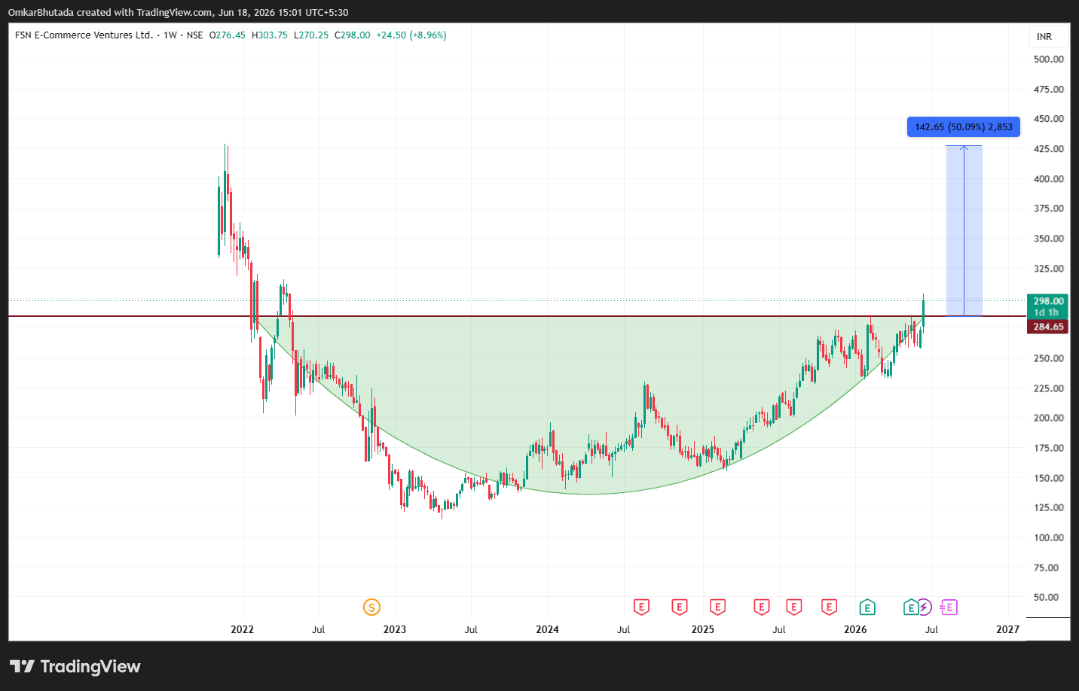Select the blue price range rectangle
The height and width of the screenshot is (691, 1079).
click(964, 230)
